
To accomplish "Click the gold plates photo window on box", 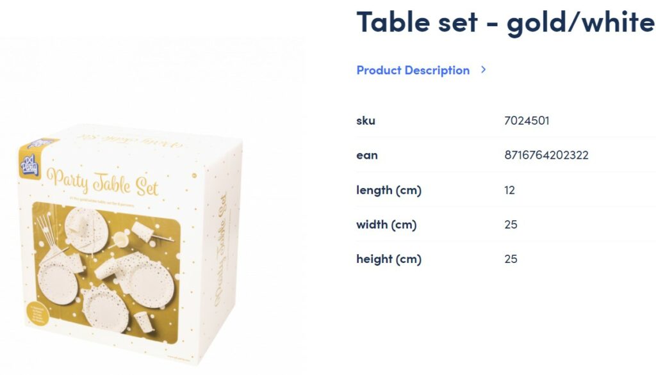I will click(106, 273).
